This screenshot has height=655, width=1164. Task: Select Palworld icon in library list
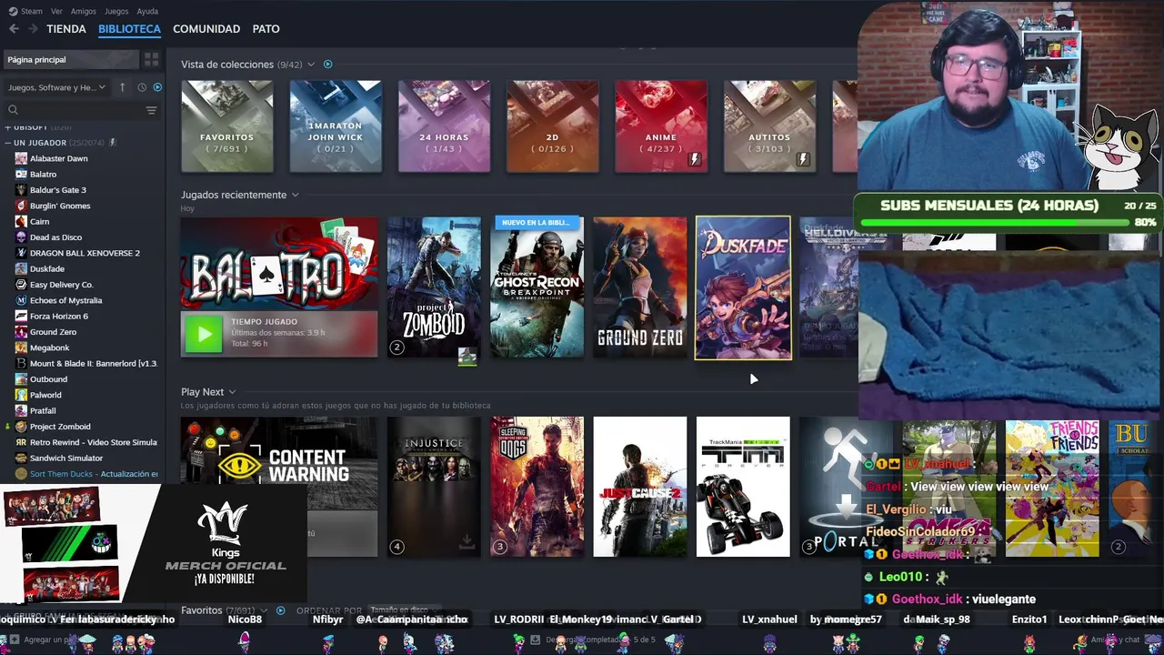pyautogui.click(x=21, y=395)
